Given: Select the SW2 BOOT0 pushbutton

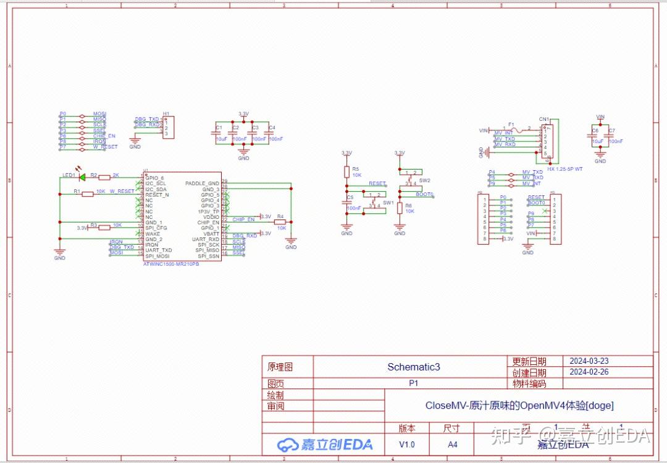Looking at the screenshot, I should [x=411, y=179].
